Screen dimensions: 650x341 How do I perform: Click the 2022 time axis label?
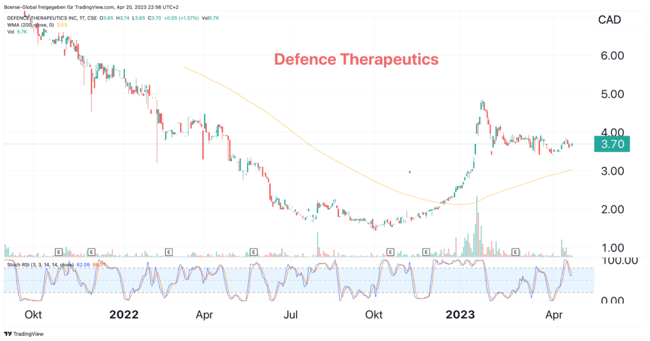[124, 315]
